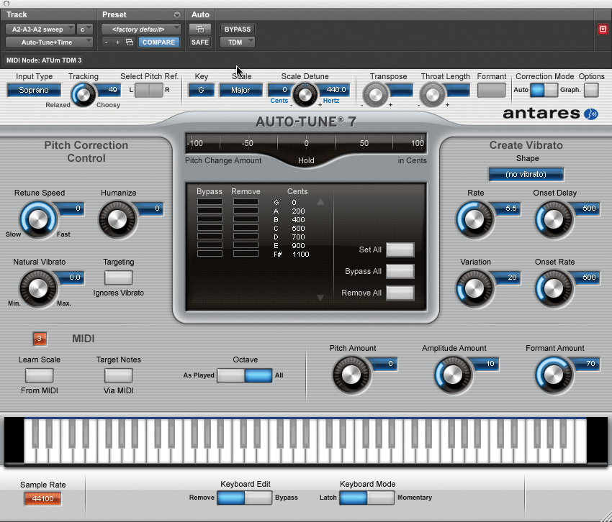The width and height of the screenshot is (612, 522).
Task: Click the Throat Length knob
Action: pos(432,94)
